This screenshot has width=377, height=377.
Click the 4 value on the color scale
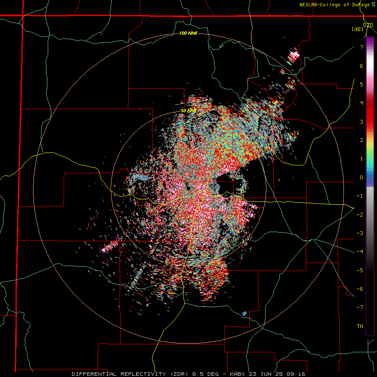[362, 103]
